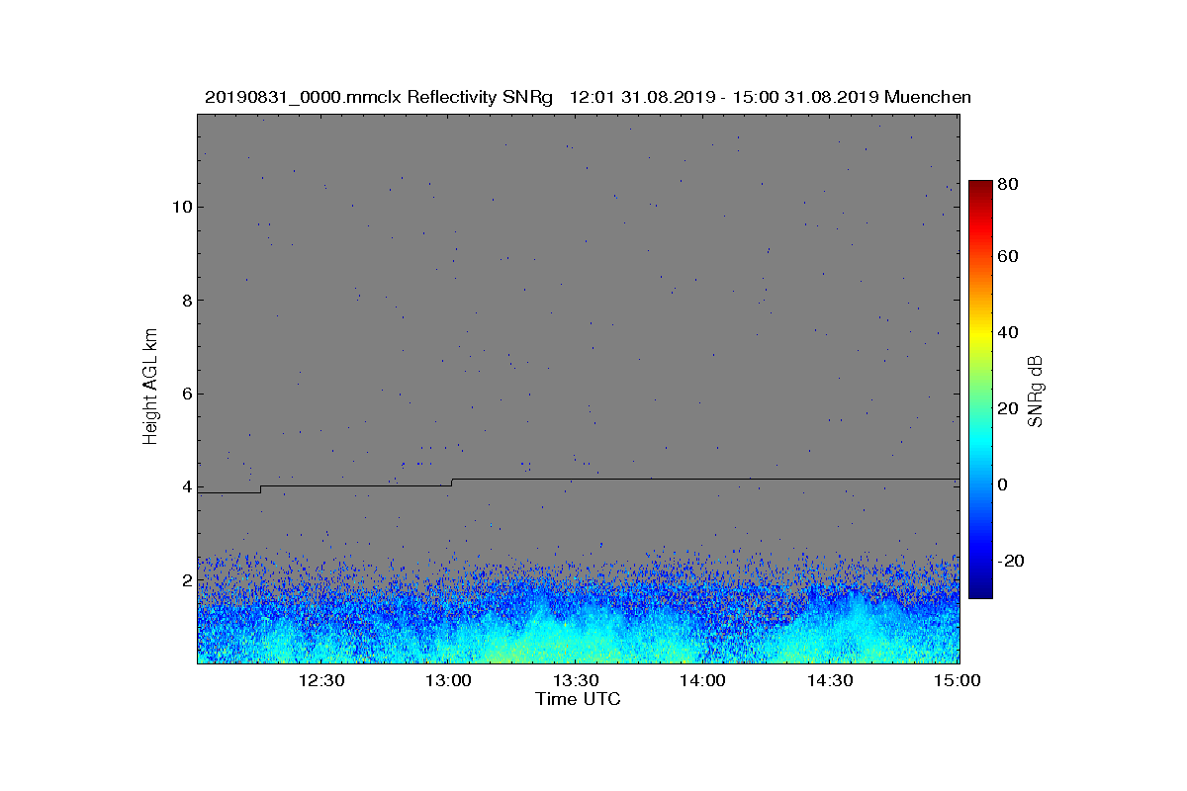Click the height tick label '8'
This screenshot has height=791, width=1187.
186,301
